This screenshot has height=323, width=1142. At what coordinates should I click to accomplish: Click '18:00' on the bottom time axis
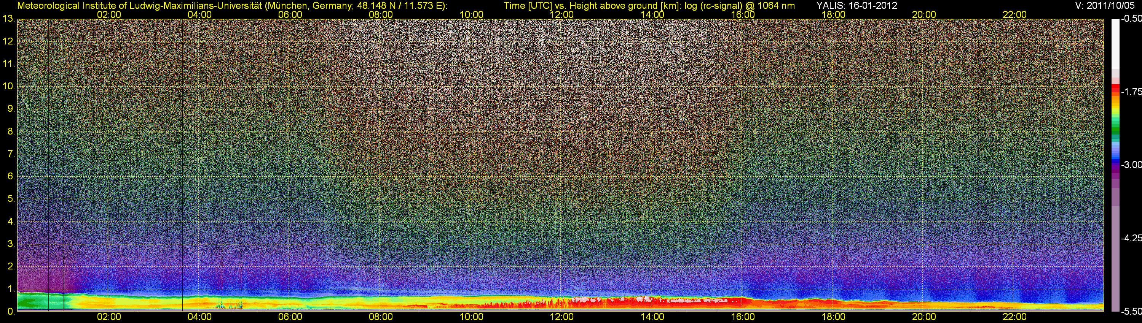click(833, 317)
